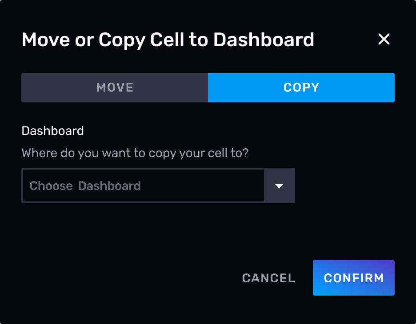The image size is (416, 324).
Task: Confirm copying the cell
Action: [353, 278]
